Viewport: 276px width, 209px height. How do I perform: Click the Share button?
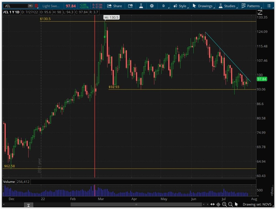(114, 6)
